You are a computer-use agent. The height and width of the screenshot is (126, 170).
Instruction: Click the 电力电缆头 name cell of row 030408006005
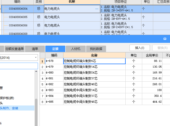click(72, 17)
